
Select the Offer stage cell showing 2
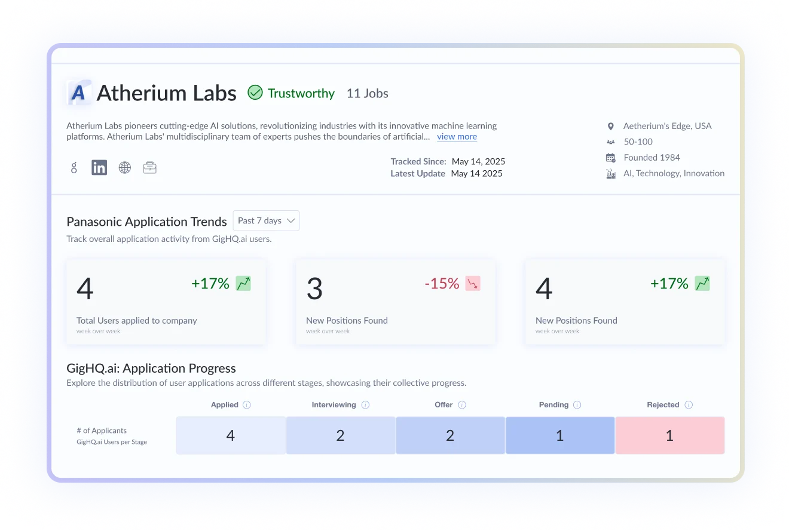coord(450,435)
